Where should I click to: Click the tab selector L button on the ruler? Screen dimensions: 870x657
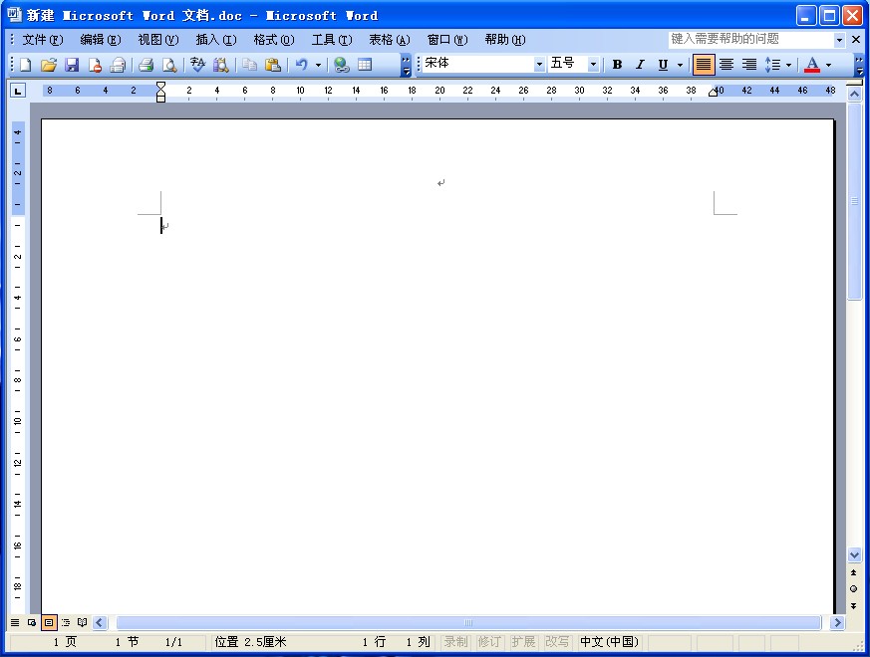point(18,91)
